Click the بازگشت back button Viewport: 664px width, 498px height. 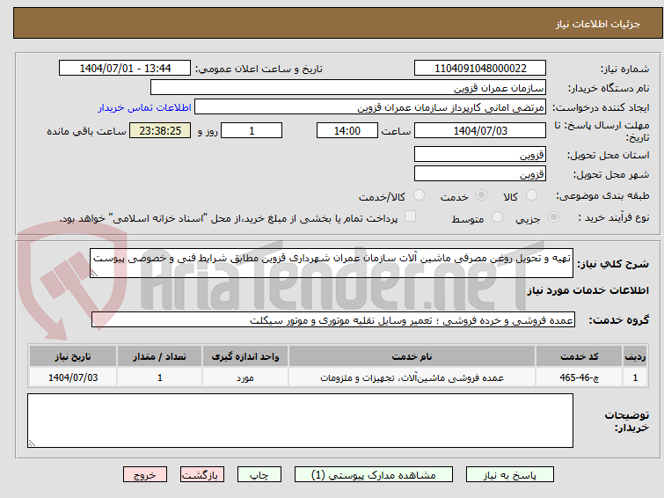201,475
